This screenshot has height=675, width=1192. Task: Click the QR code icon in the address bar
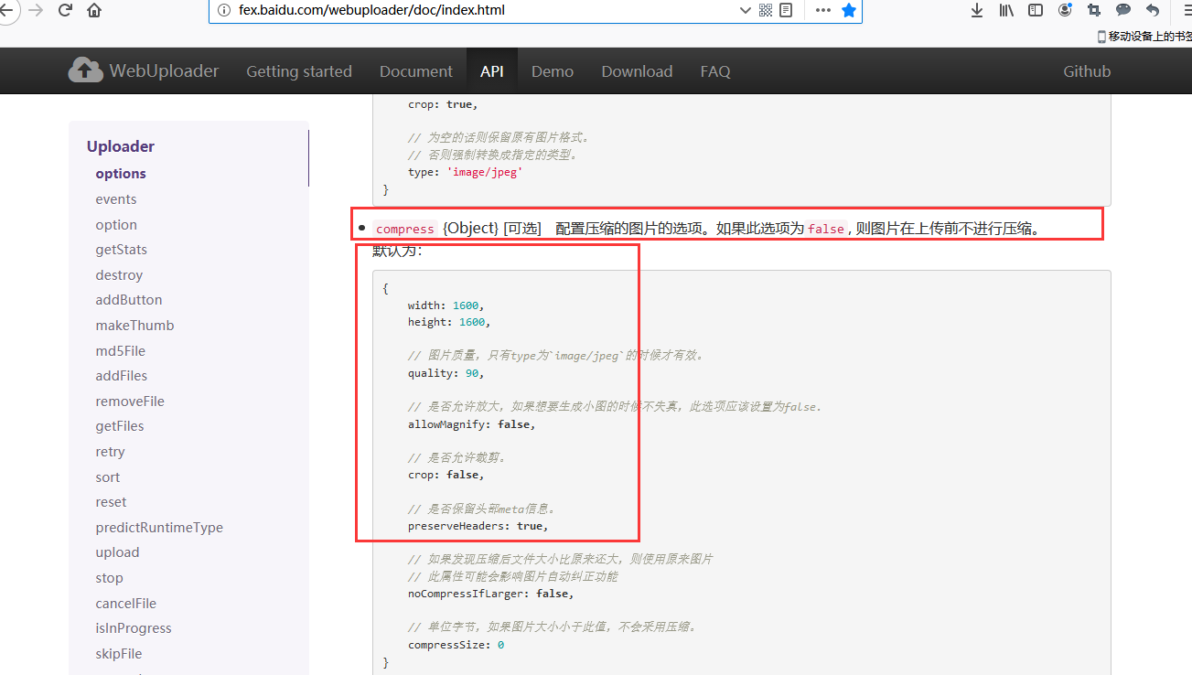[767, 15]
